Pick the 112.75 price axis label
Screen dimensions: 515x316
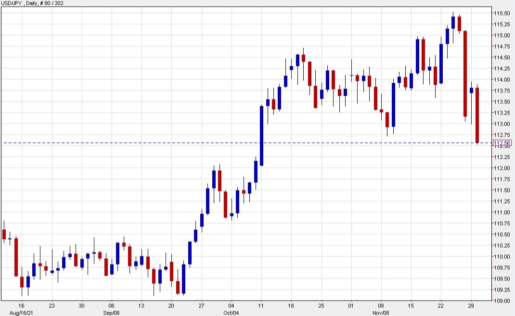click(502, 135)
